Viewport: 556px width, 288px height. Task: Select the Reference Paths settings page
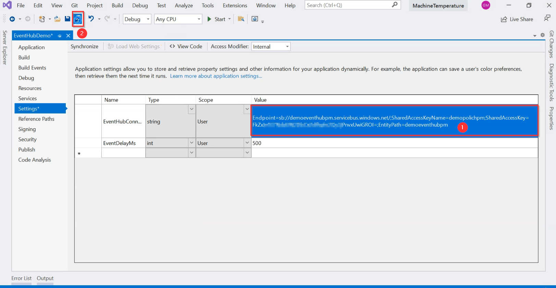click(x=36, y=119)
